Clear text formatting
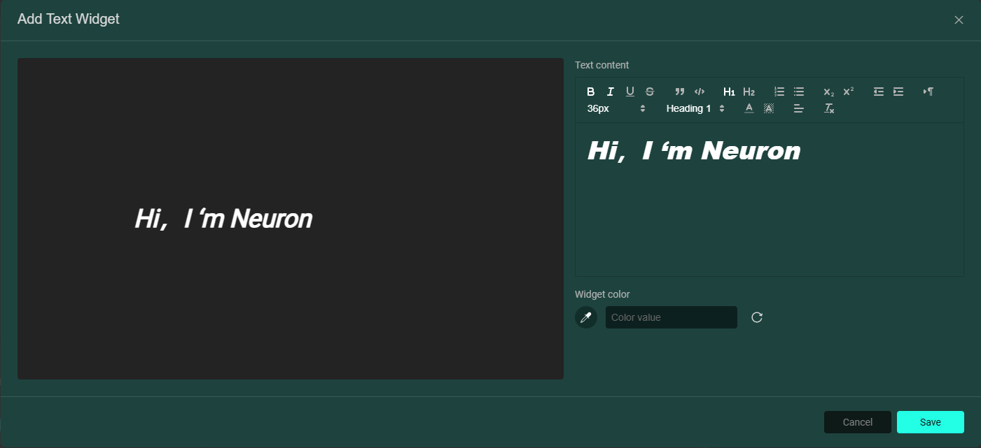The image size is (981, 448). tap(829, 108)
